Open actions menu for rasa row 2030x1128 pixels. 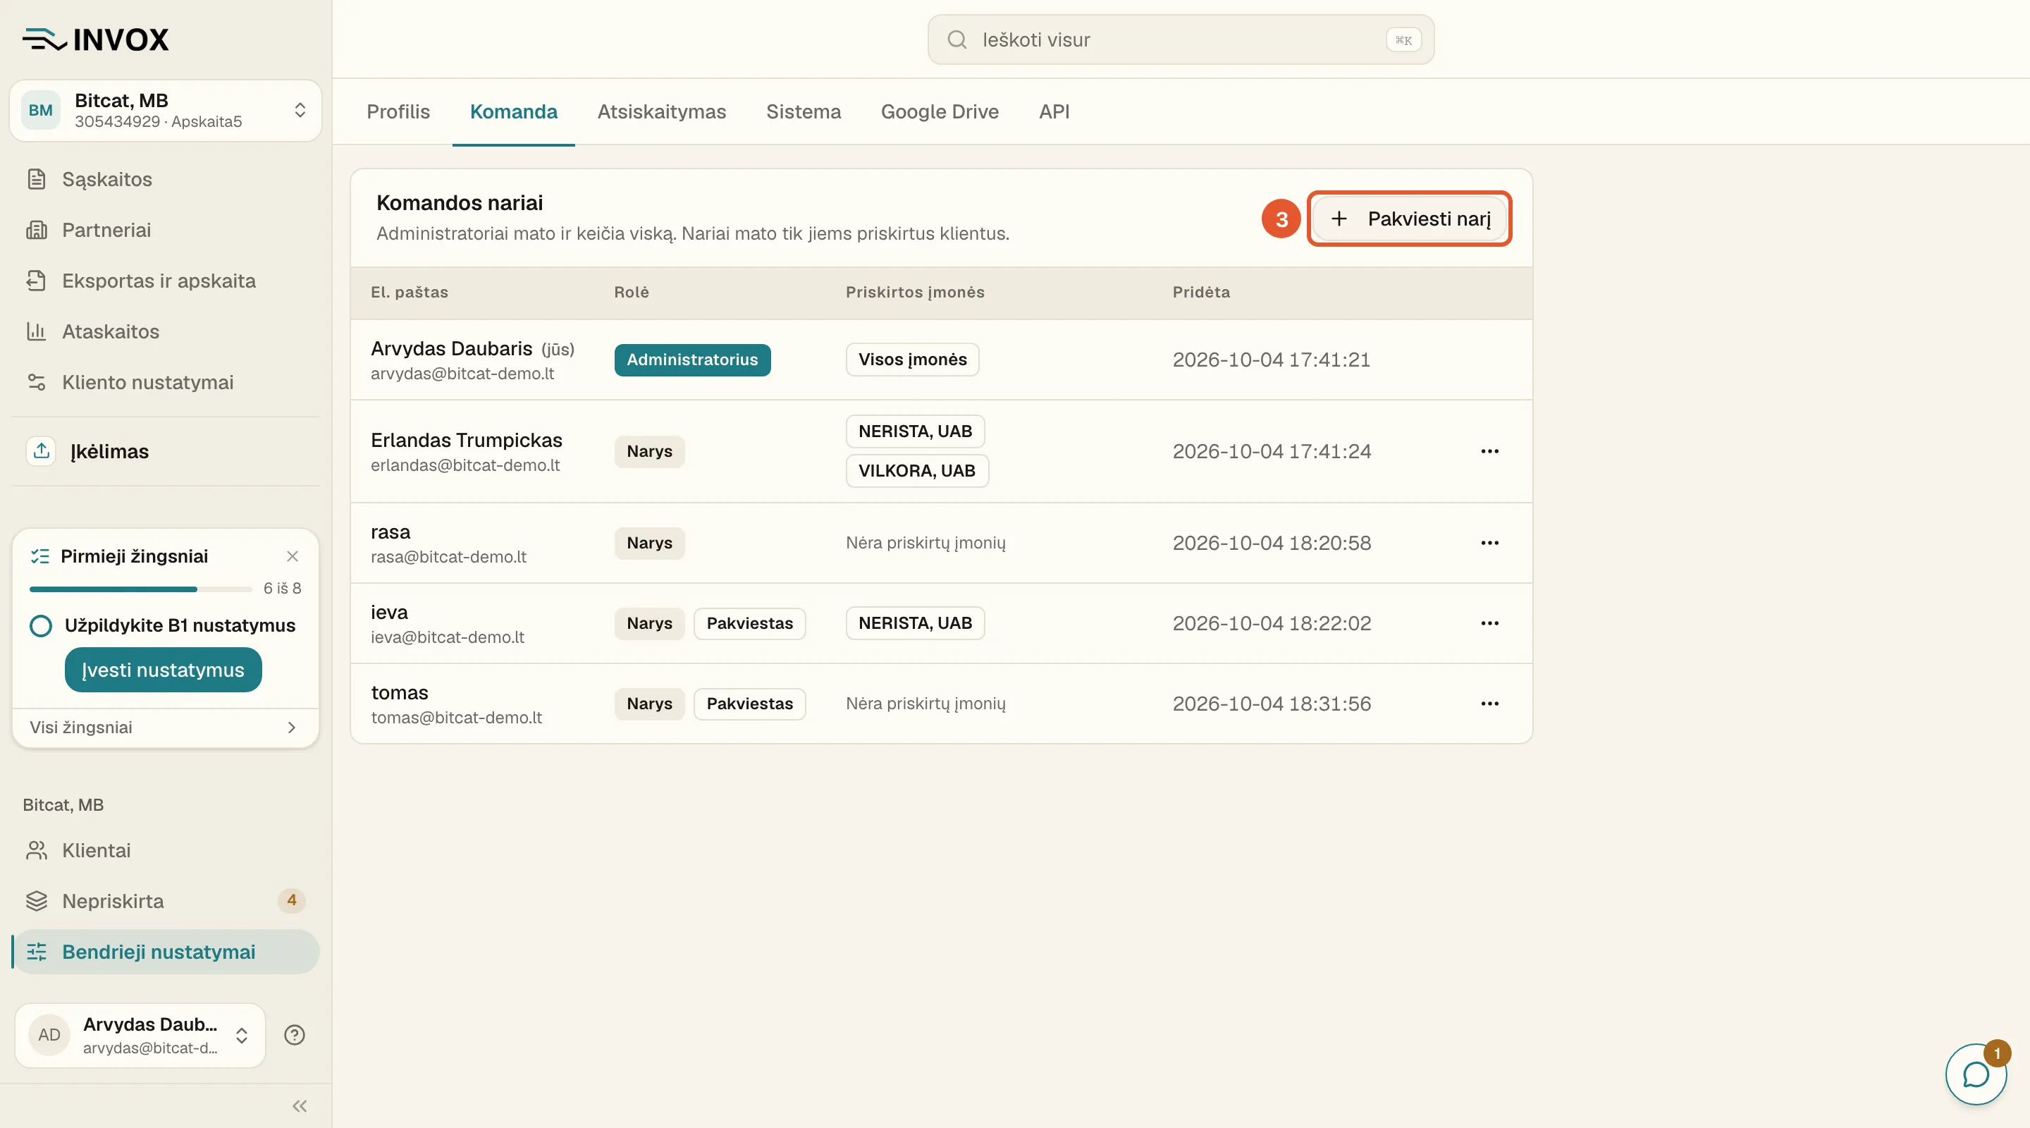click(x=1489, y=543)
